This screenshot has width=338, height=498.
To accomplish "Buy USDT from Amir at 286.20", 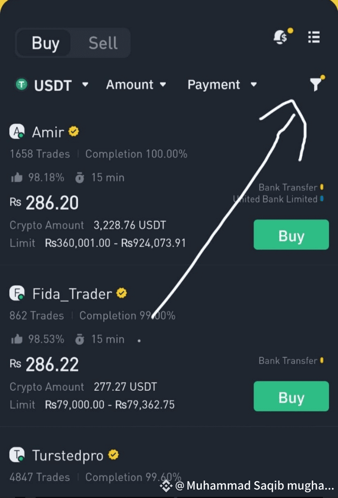I will (x=291, y=235).
